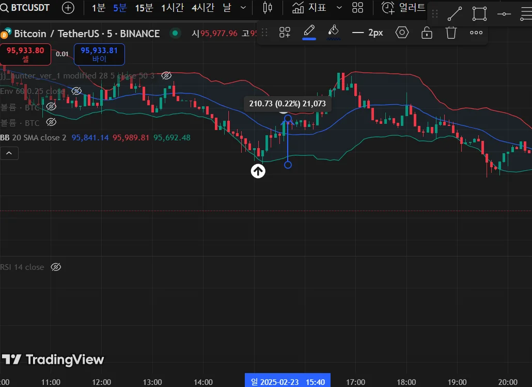
Task: Select the bottom handle of the price range arrow
Action: coord(288,165)
